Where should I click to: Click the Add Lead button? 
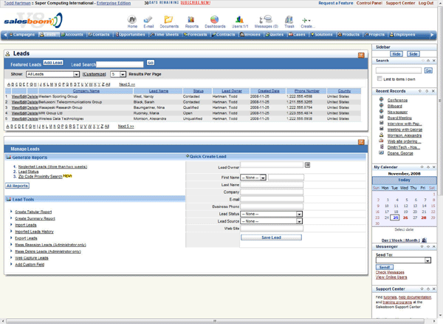click(x=53, y=63)
